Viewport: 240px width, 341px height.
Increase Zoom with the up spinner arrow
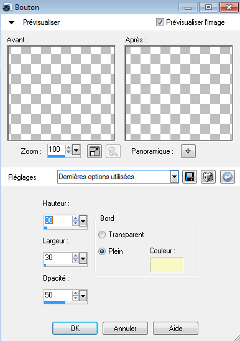[68, 147]
